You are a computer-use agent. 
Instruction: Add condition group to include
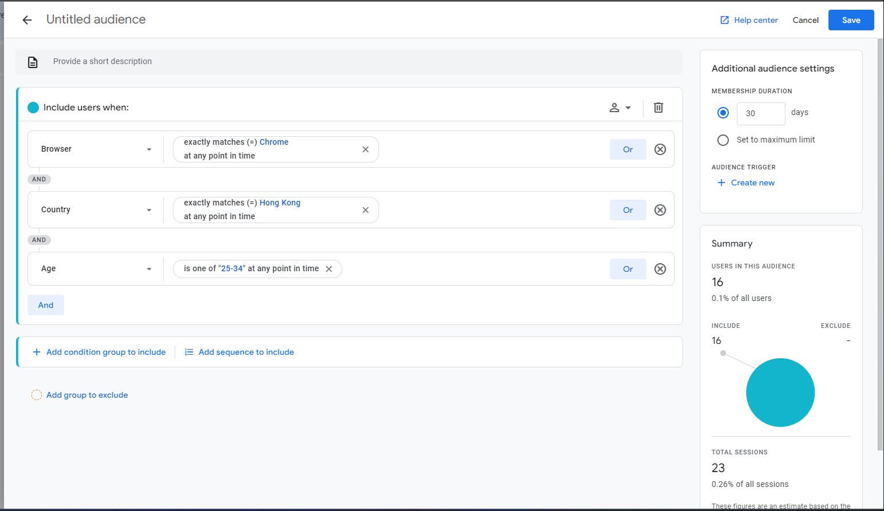(x=99, y=352)
